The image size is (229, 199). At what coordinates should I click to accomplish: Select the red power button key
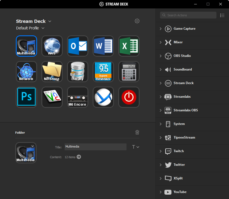pyautogui.click(x=129, y=97)
